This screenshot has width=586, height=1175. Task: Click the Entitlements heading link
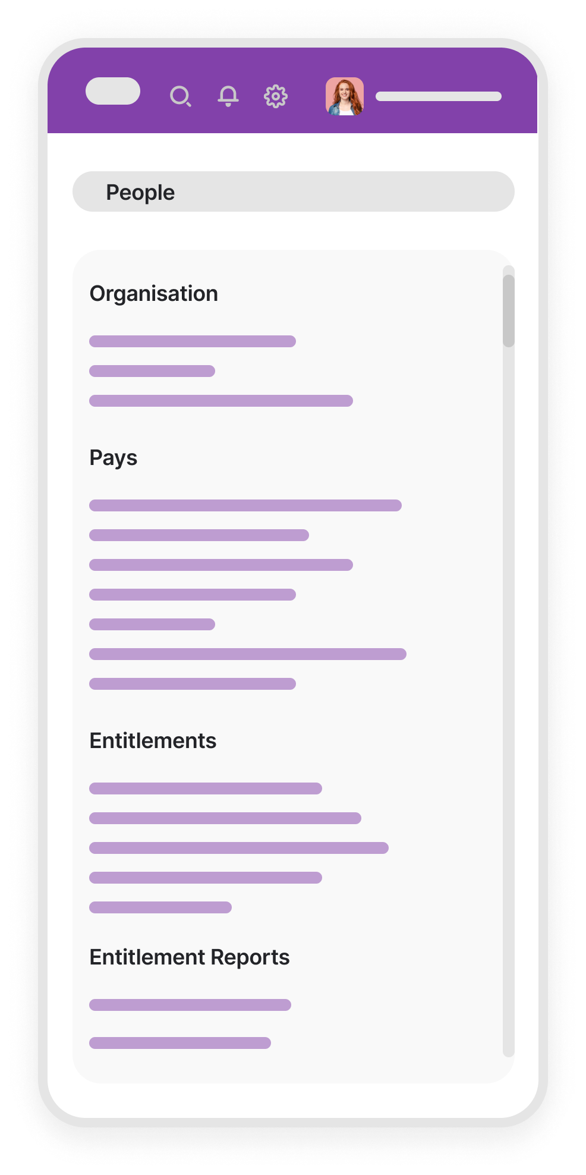pyautogui.click(x=155, y=740)
